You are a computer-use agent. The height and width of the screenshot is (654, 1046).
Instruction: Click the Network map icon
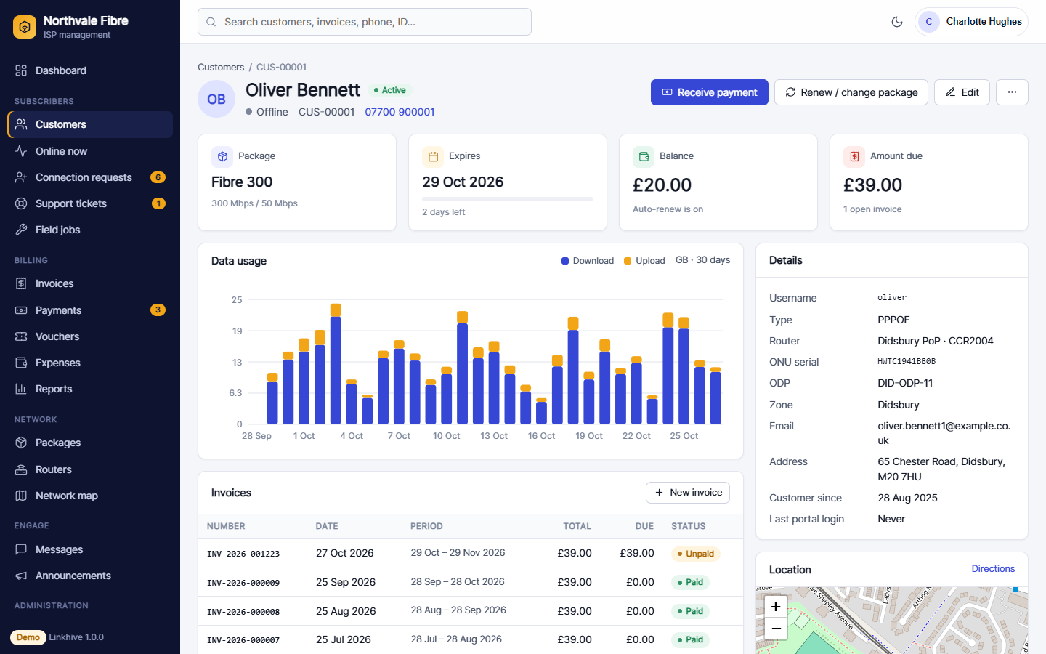[x=21, y=496]
